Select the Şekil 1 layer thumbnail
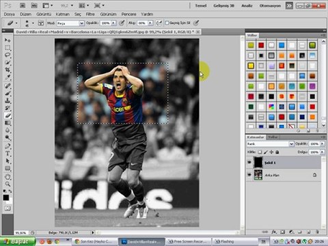 [x=258, y=163]
